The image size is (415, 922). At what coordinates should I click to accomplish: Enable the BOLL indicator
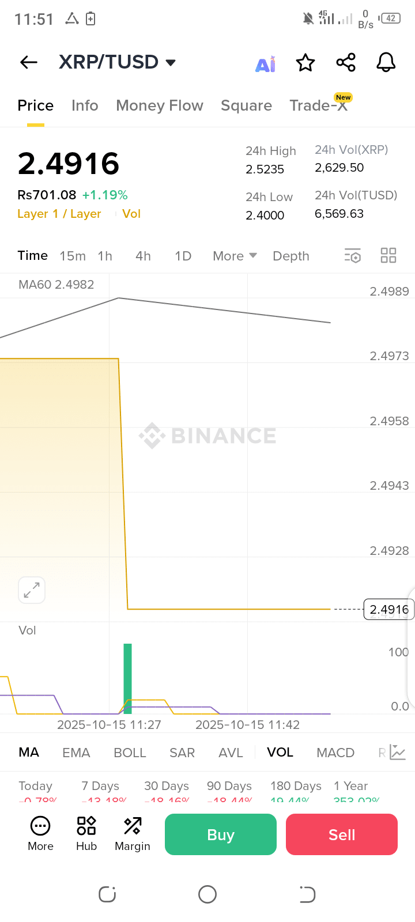130,753
